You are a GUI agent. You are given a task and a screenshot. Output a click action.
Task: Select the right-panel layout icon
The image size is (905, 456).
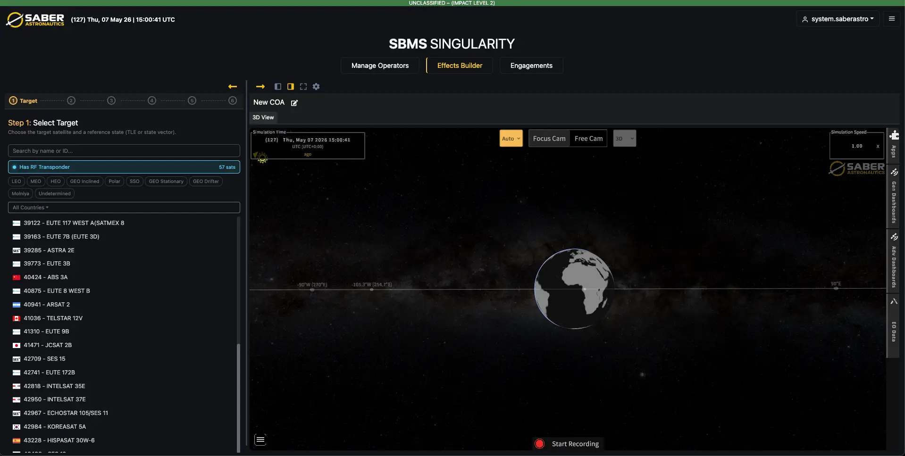click(291, 86)
